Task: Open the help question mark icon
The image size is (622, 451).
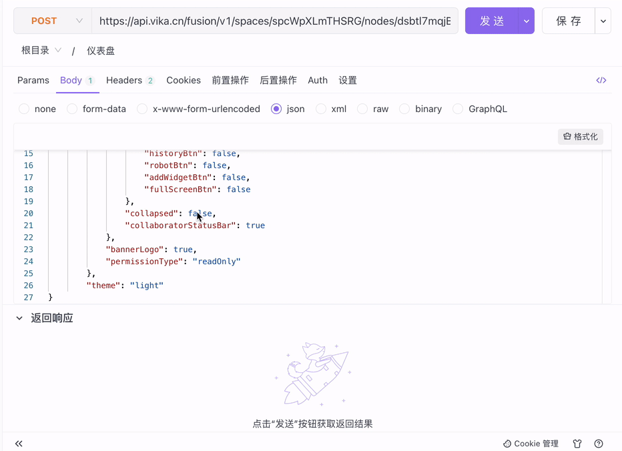Action: (599, 444)
